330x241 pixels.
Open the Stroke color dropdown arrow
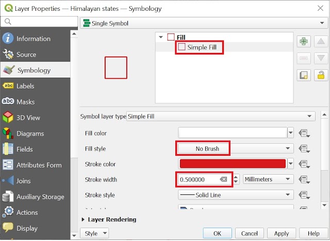pos(291,163)
